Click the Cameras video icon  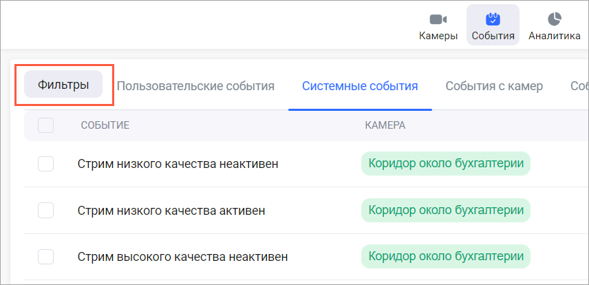tap(438, 19)
